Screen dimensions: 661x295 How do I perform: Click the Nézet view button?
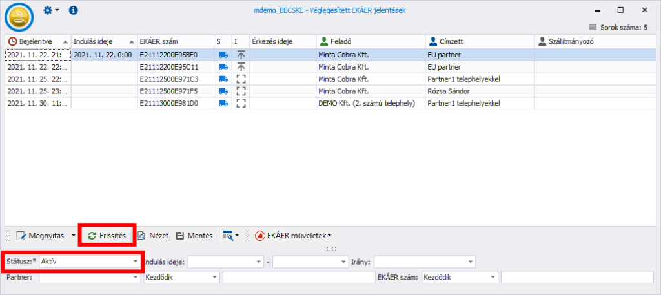152,236
